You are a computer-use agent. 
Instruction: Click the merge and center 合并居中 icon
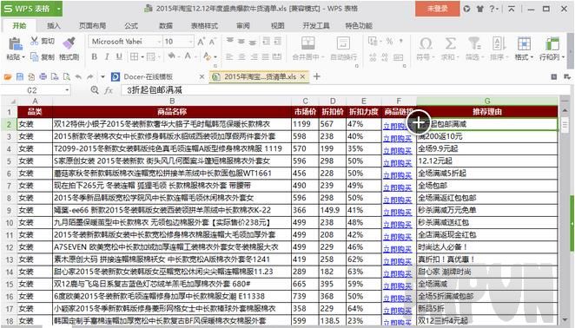coord(307,43)
